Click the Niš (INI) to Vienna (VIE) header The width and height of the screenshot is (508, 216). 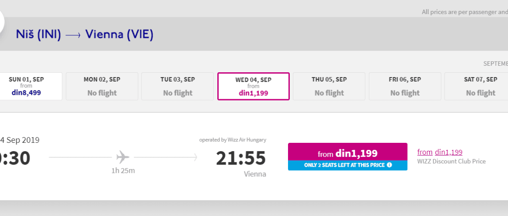tap(84, 34)
